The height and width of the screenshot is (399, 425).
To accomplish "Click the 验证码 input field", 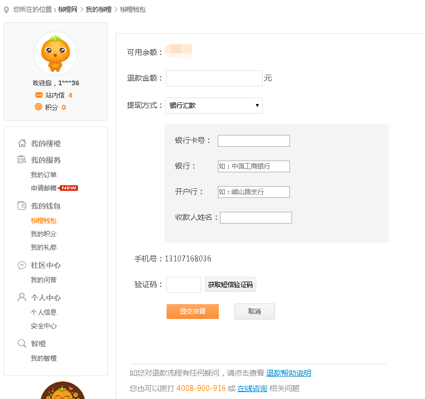I will (184, 285).
